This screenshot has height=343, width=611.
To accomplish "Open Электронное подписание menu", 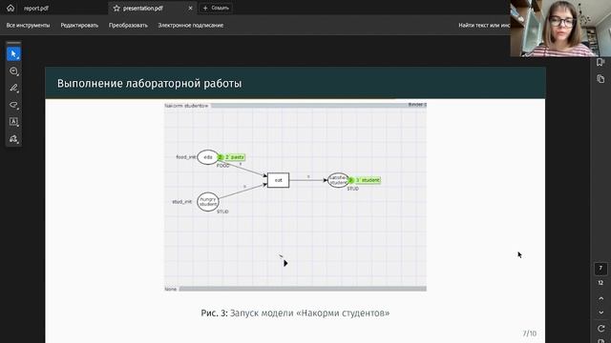I will (x=191, y=26).
